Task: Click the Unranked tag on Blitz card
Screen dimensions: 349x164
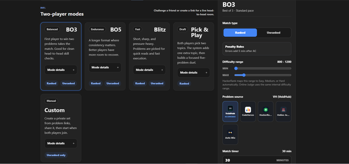Action: [157, 83]
